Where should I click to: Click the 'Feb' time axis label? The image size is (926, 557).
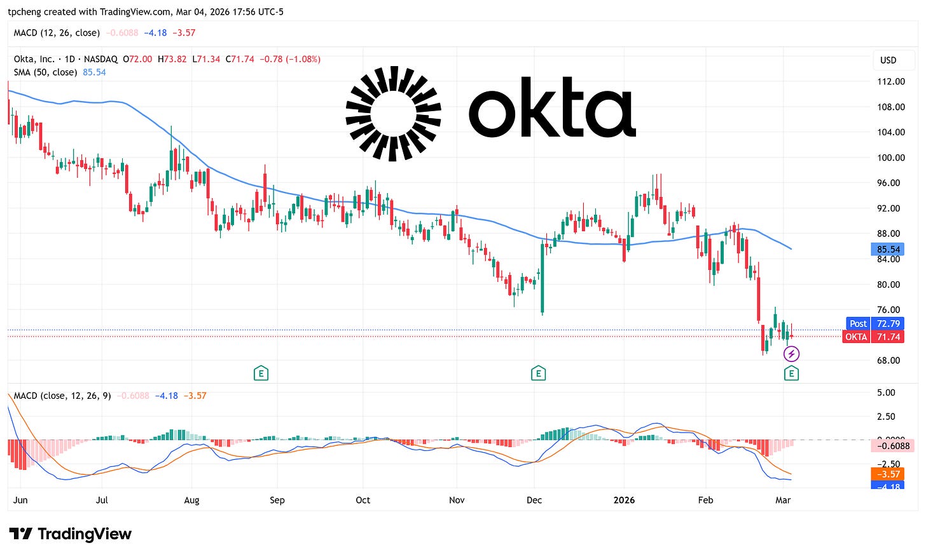705,500
